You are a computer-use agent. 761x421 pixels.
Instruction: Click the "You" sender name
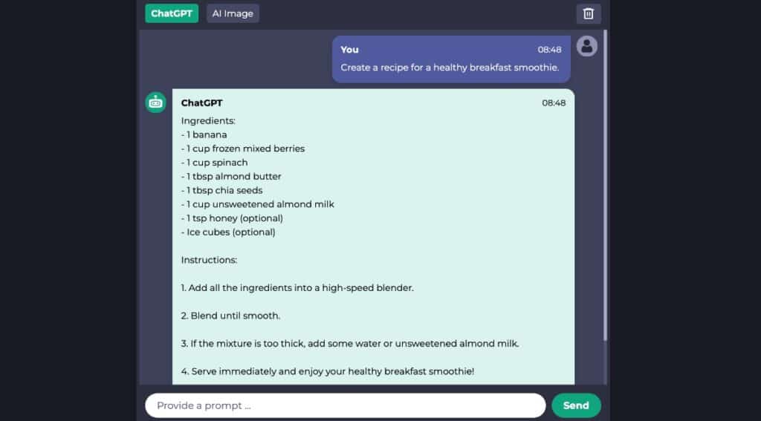349,50
